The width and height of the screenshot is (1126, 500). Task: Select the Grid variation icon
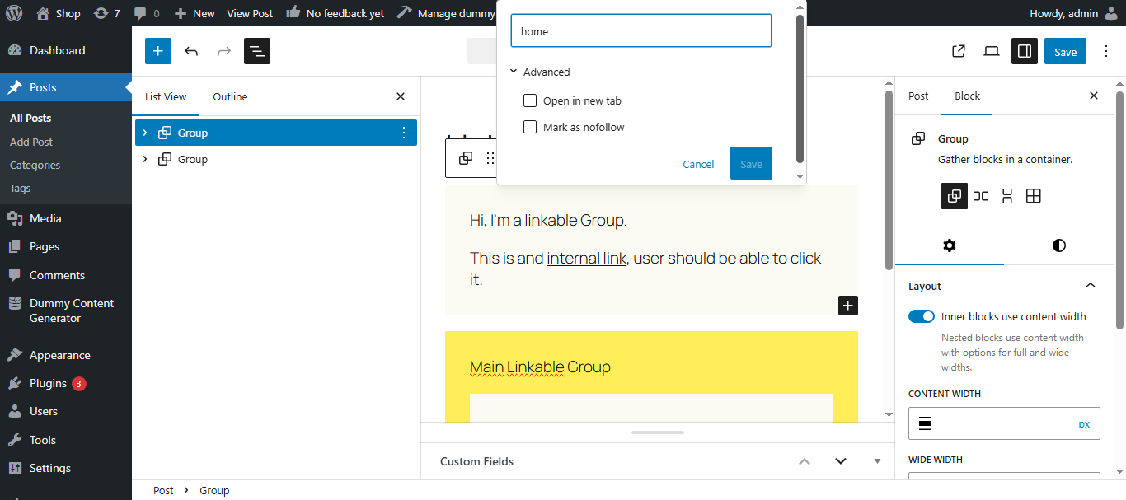point(1034,196)
